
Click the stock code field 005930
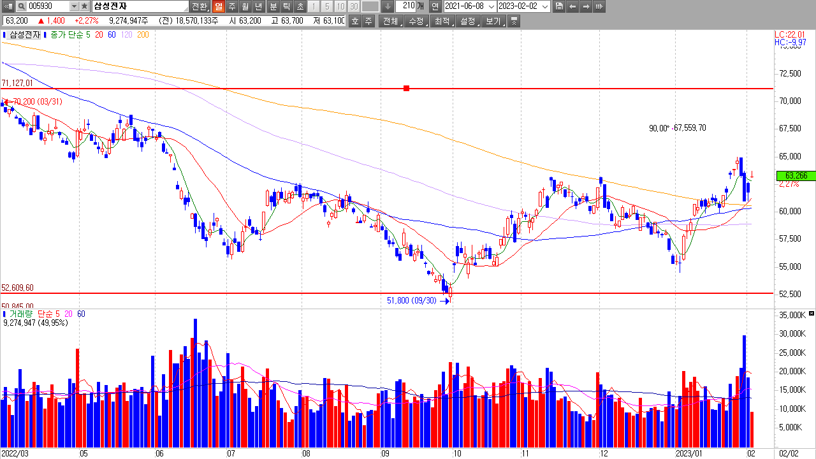point(48,6)
